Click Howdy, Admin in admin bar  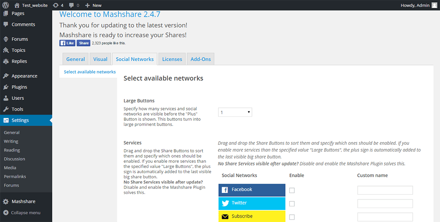(x=415, y=5)
